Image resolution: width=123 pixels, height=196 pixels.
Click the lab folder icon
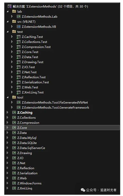coord(14,11)
